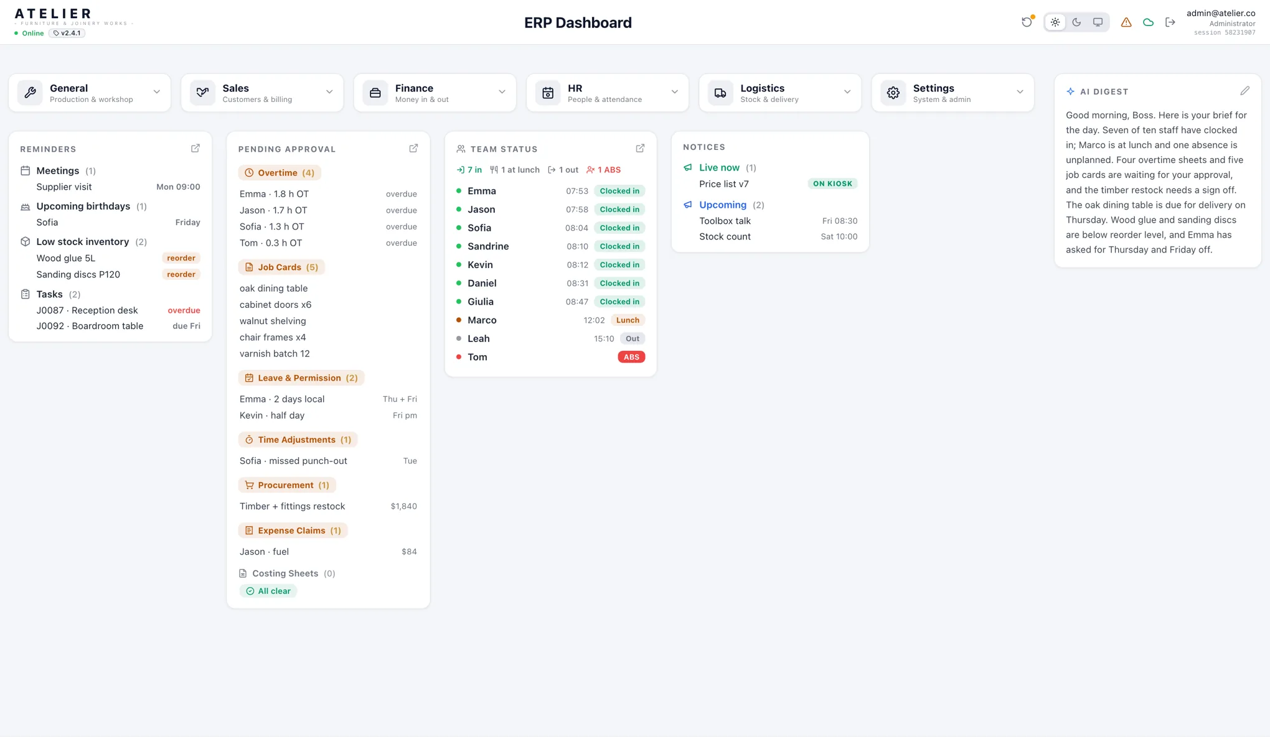Switch to dark theme moon icon
Image resolution: width=1270 pixels, height=737 pixels.
[x=1076, y=22]
